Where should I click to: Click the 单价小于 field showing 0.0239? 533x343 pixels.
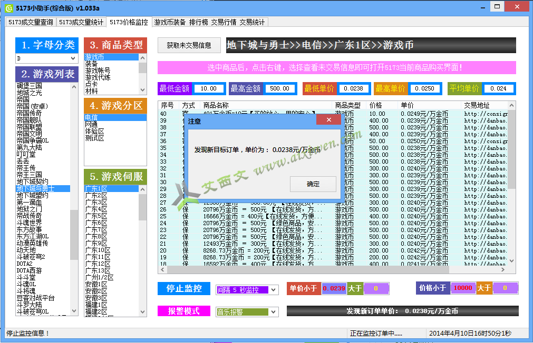click(334, 288)
